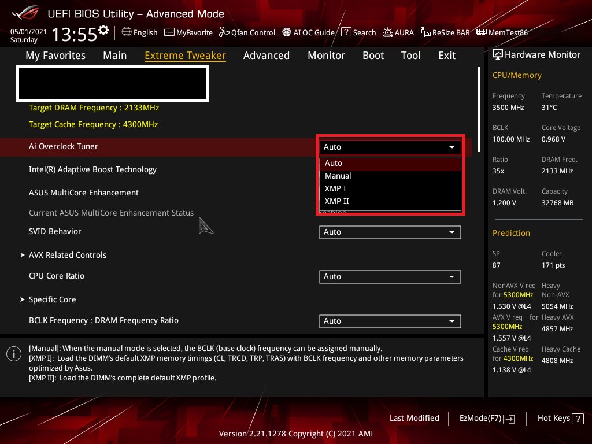Switch to the Advanced tab
This screenshot has height=444, width=592.
tap(267, 55)
